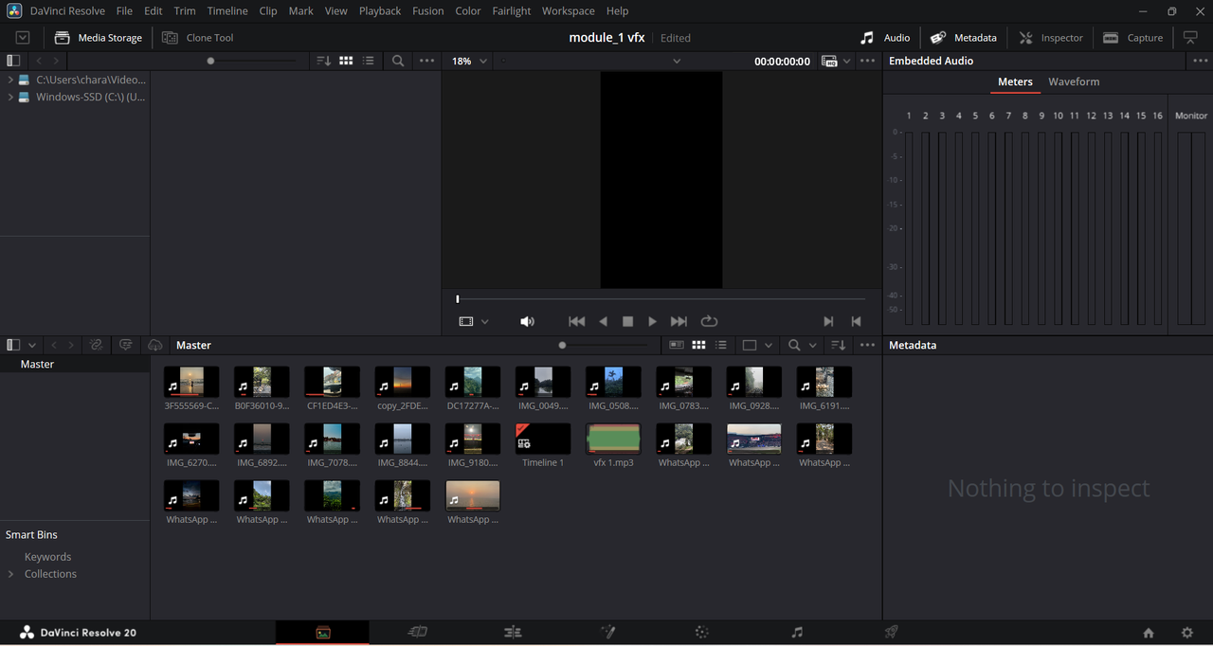Open the media pool search dropdown
The width and height of the screenshot is (1213, 646).
tap(802, 345)
